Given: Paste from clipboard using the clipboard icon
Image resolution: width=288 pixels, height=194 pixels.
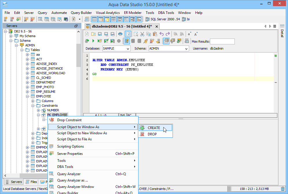Looking at the screenshot, I should click(x=155, y=34).
